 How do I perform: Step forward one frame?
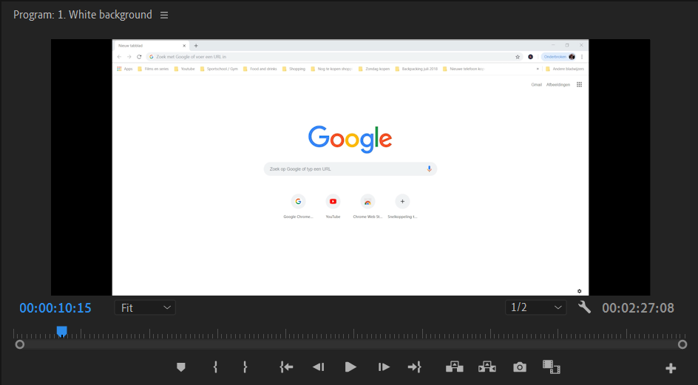[384, 367]
